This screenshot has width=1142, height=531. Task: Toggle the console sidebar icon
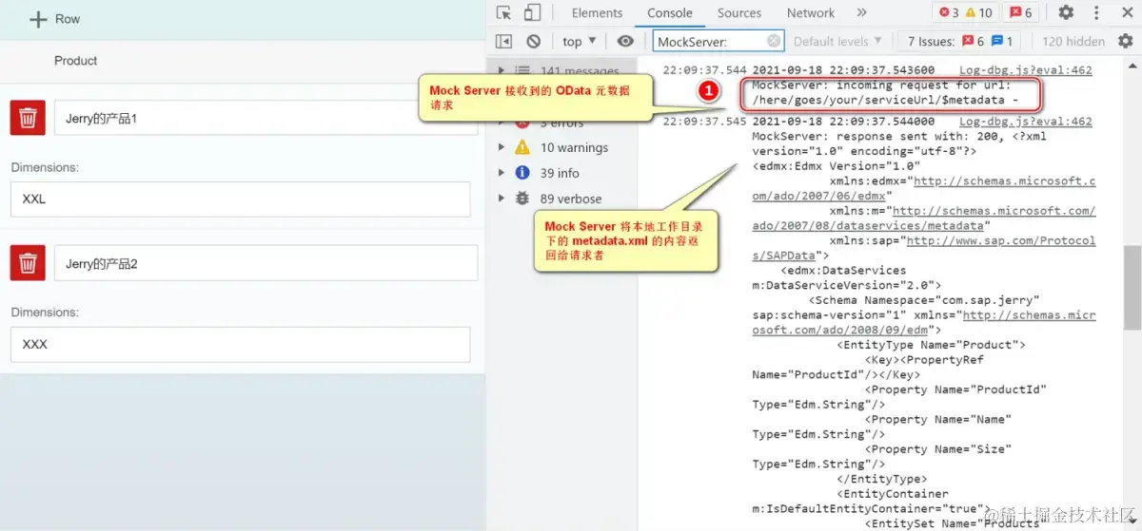click(504, 41)
